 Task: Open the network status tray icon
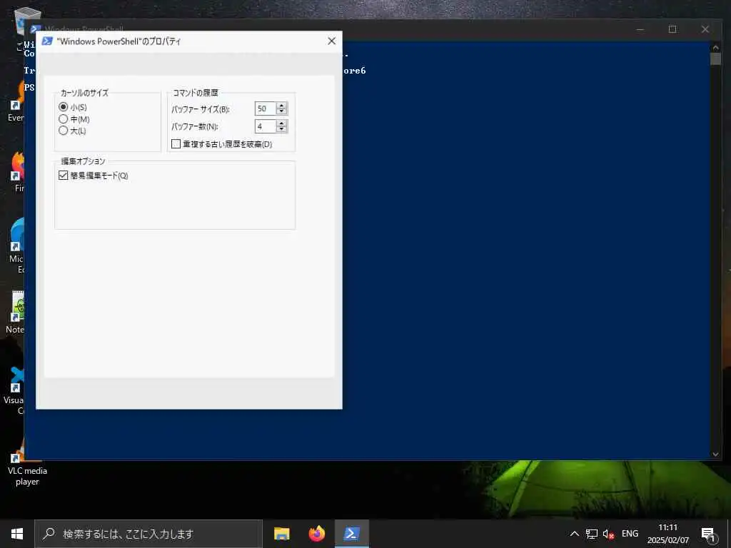pos(592,534)
